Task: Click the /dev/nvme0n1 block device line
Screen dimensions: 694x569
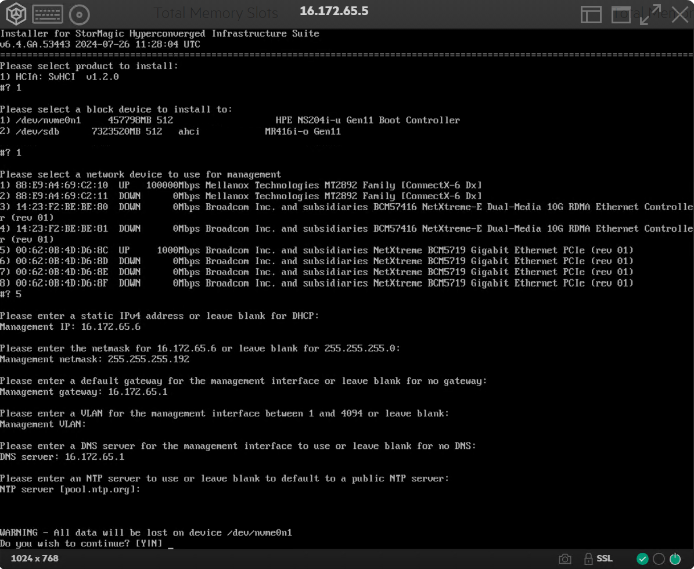Action: coord(230,120)
